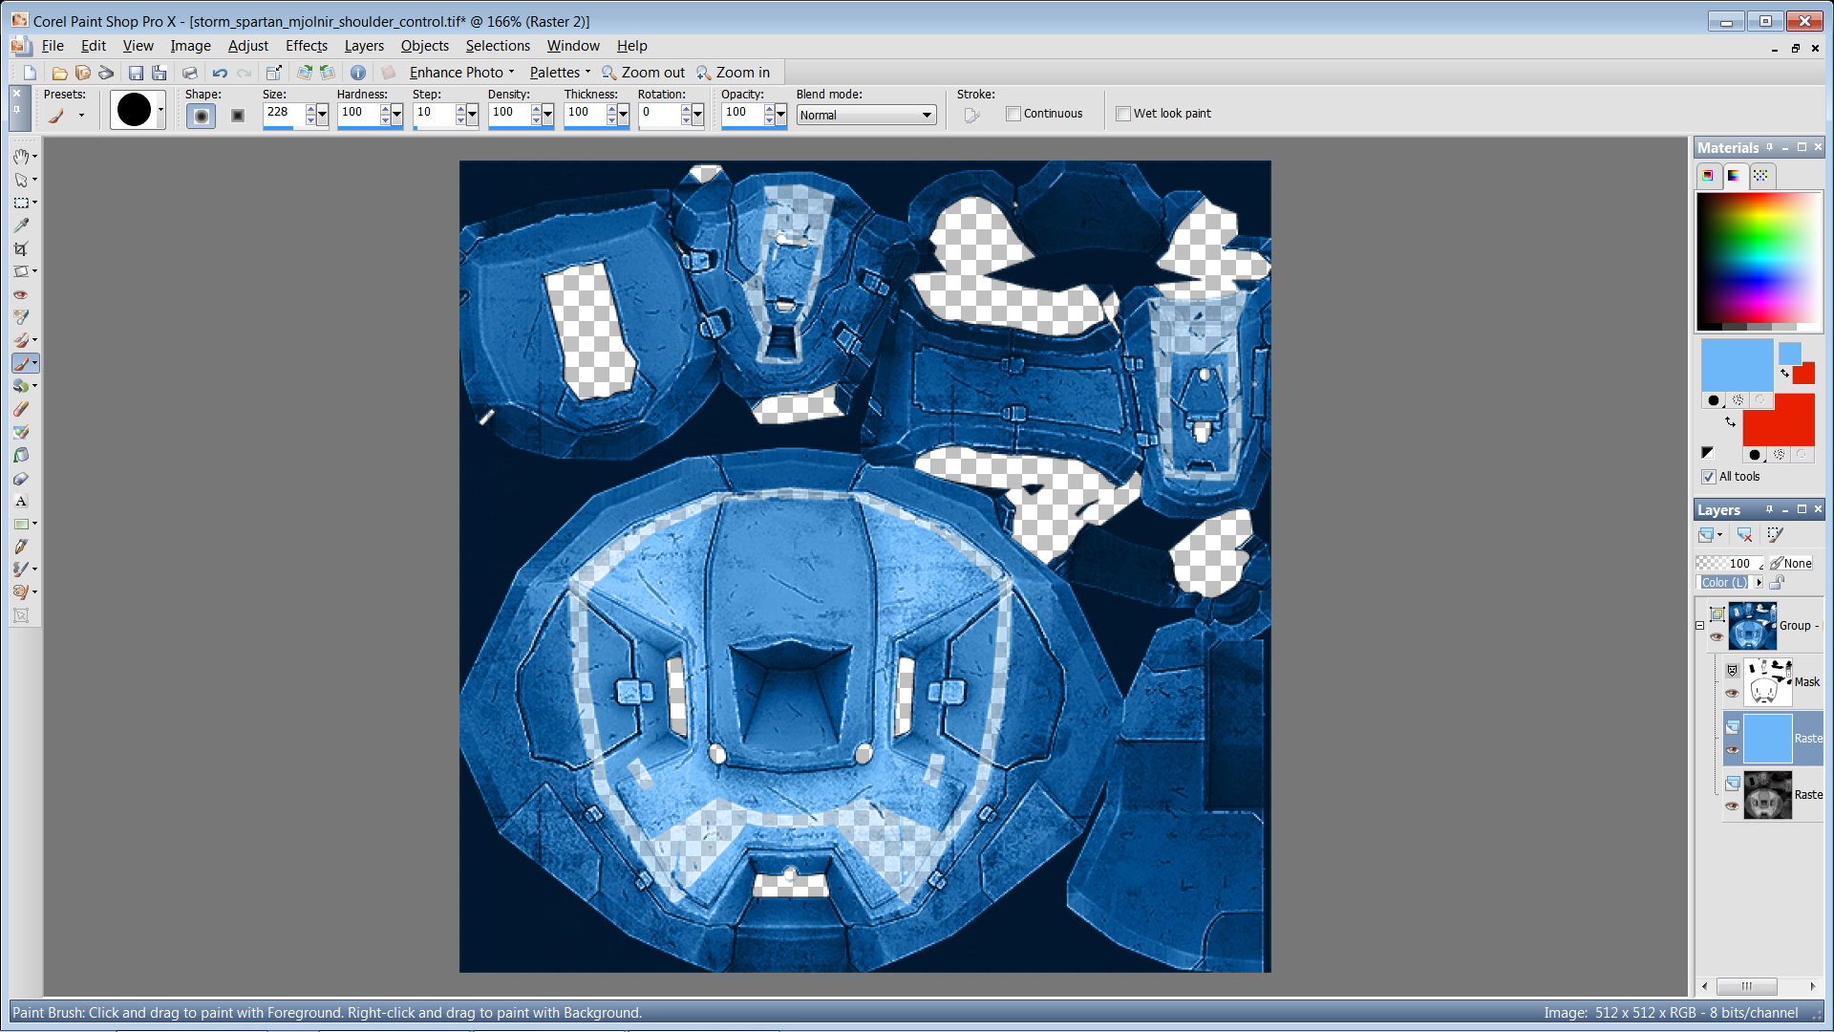Select the Pick arrow tool
The width and height of the screenshot is (1834, 1032).
[21, 180]
